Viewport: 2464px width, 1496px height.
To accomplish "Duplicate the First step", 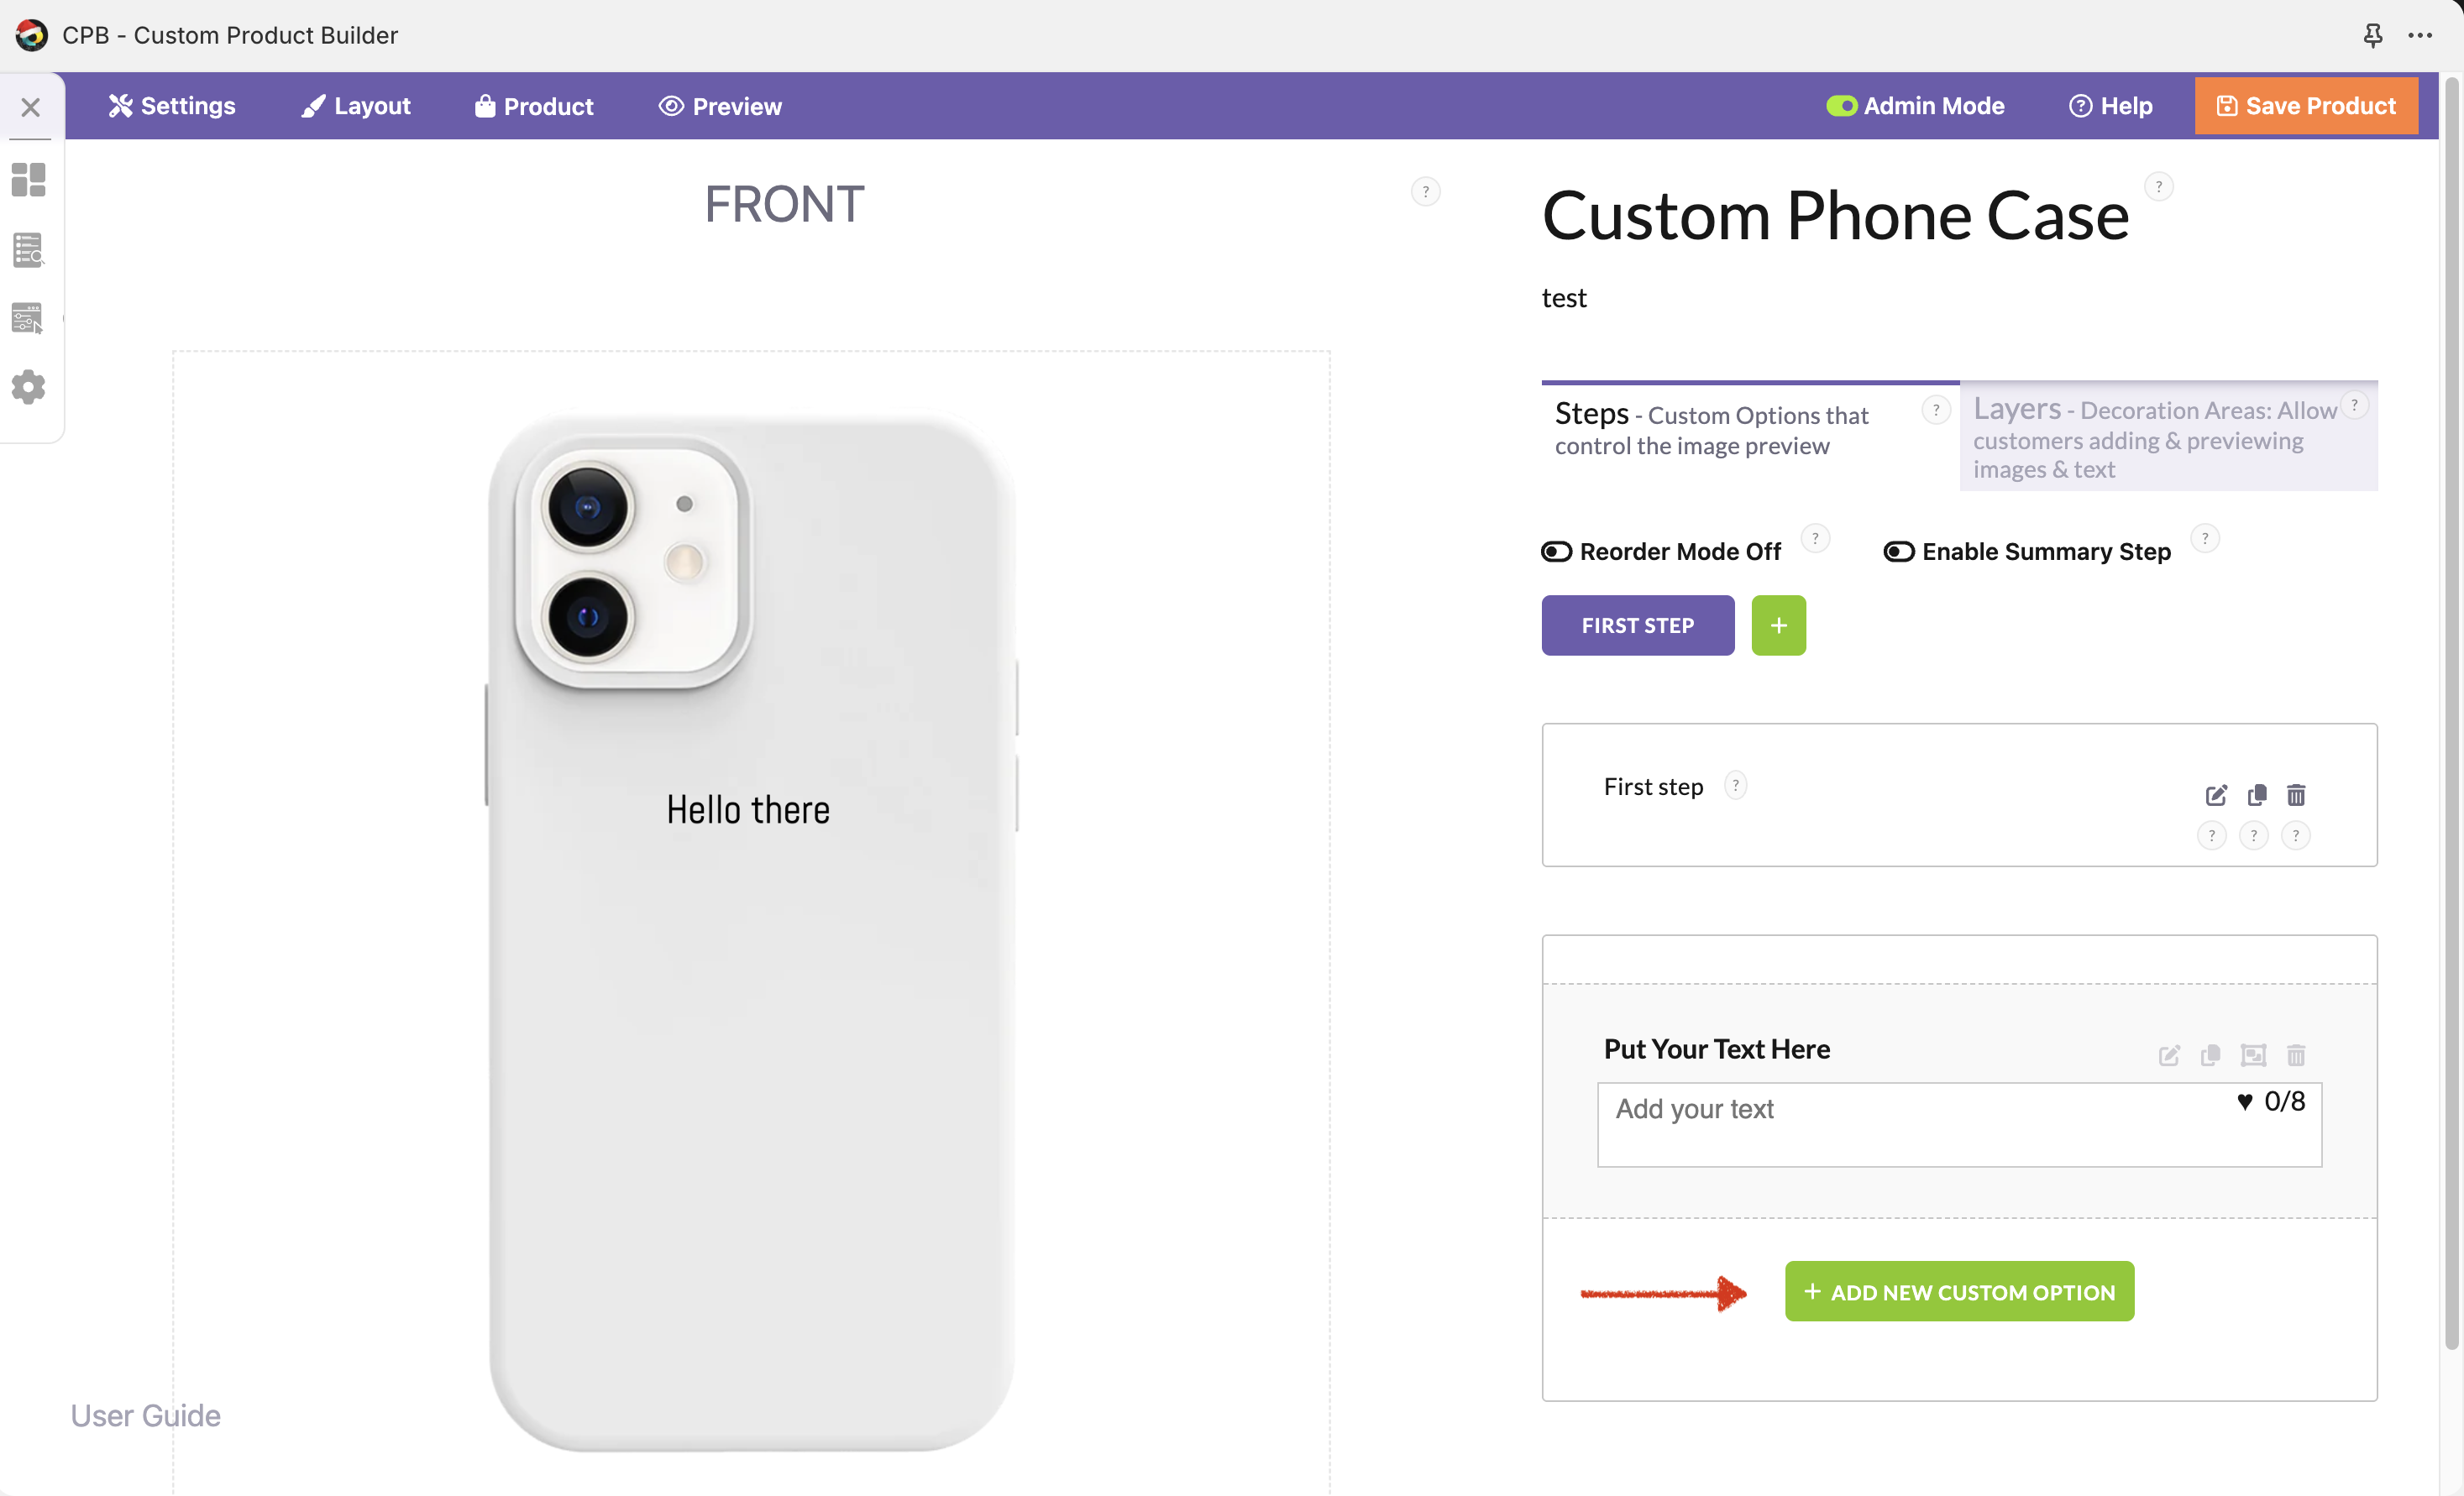I will (2256, 796).
